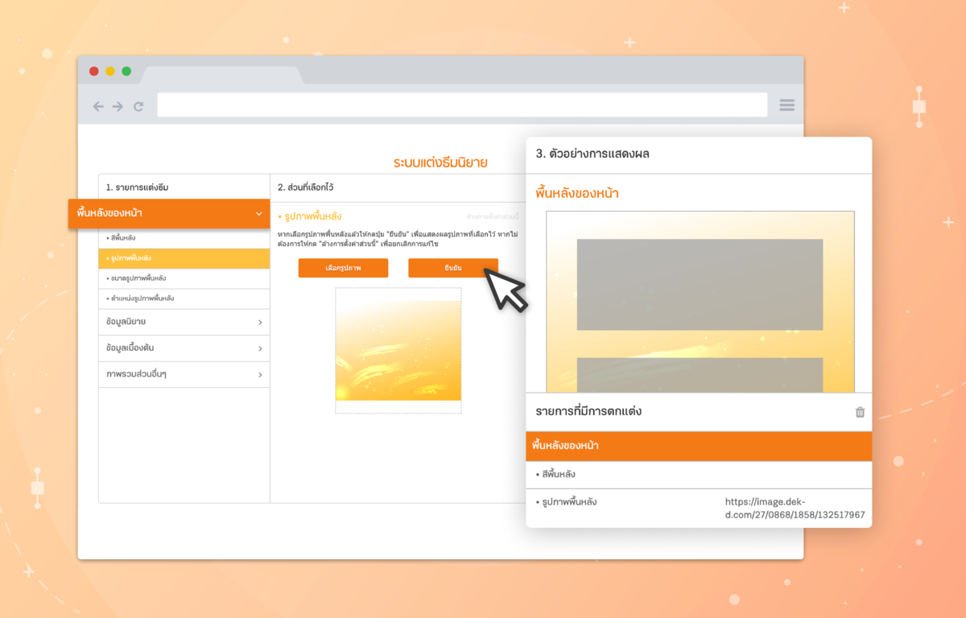Click the ล้างการตั้งค่าส่วนนี้ link
966x618 pixels.
coord(492,216)
